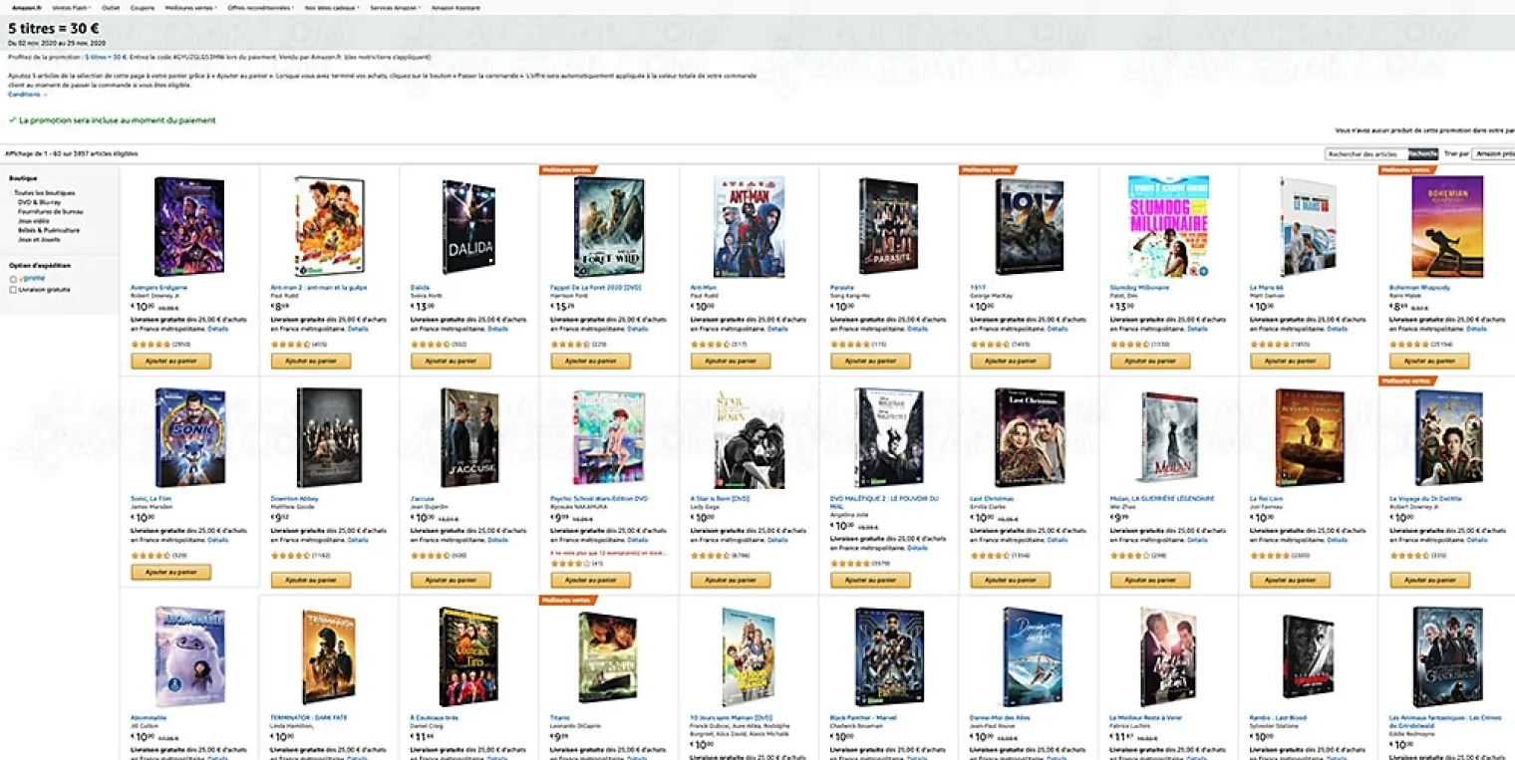Add Avengers Endgame to the basket
This screenshot has width=1515, height=760.
(170, 361)
